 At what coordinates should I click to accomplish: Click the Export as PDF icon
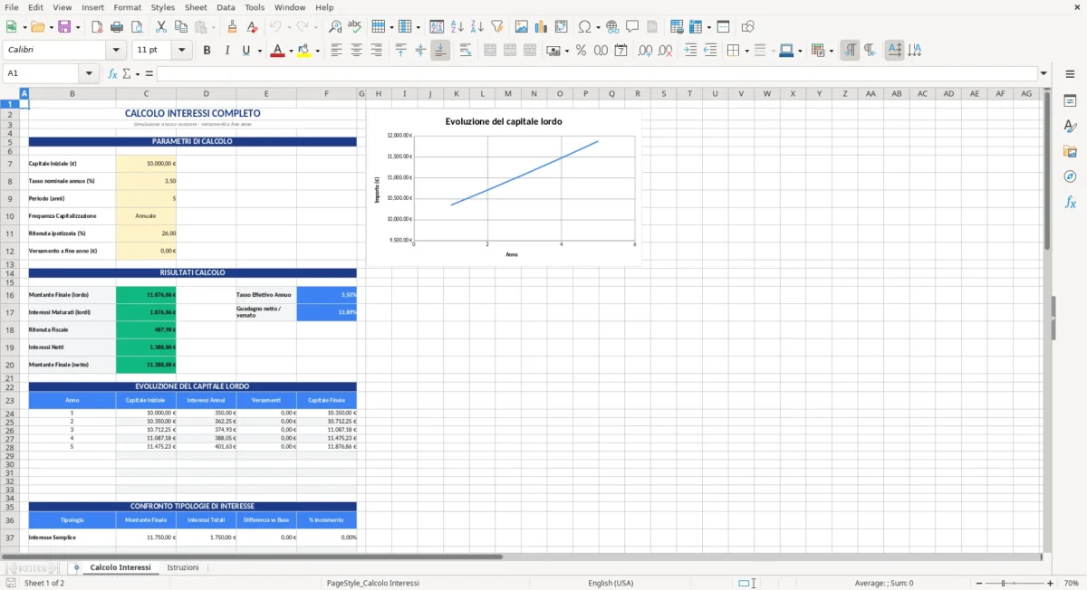(97, 27)
